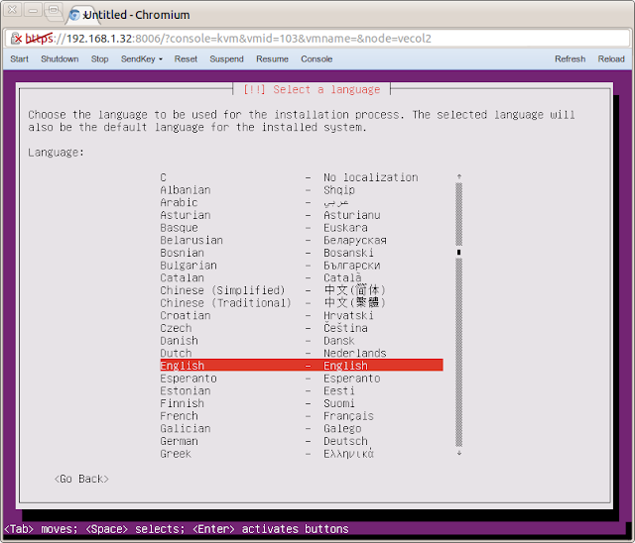
Task: Click the Suspend button
Action: pyautogui.click(x=227, y=59)
